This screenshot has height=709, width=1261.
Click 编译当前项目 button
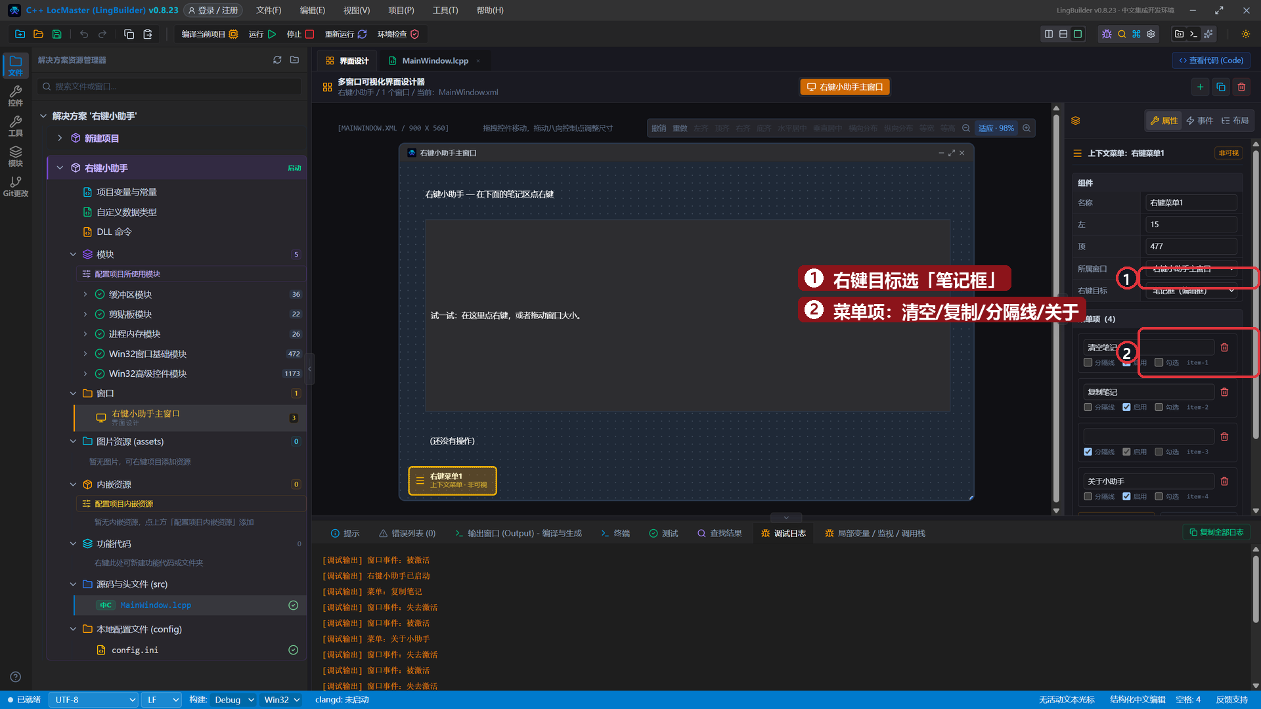coord(210,34)
